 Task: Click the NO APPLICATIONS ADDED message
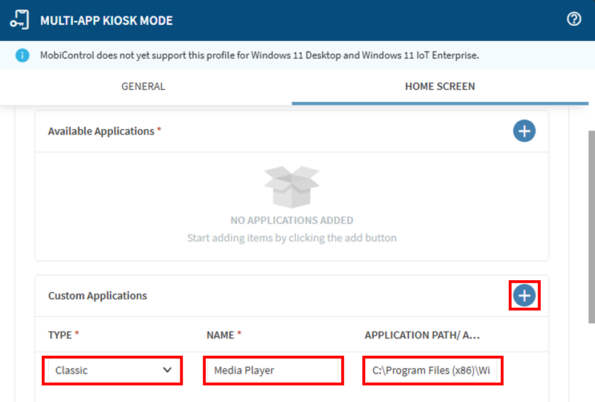click(291, 220)
